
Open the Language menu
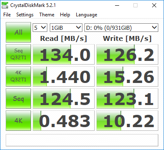86,15
